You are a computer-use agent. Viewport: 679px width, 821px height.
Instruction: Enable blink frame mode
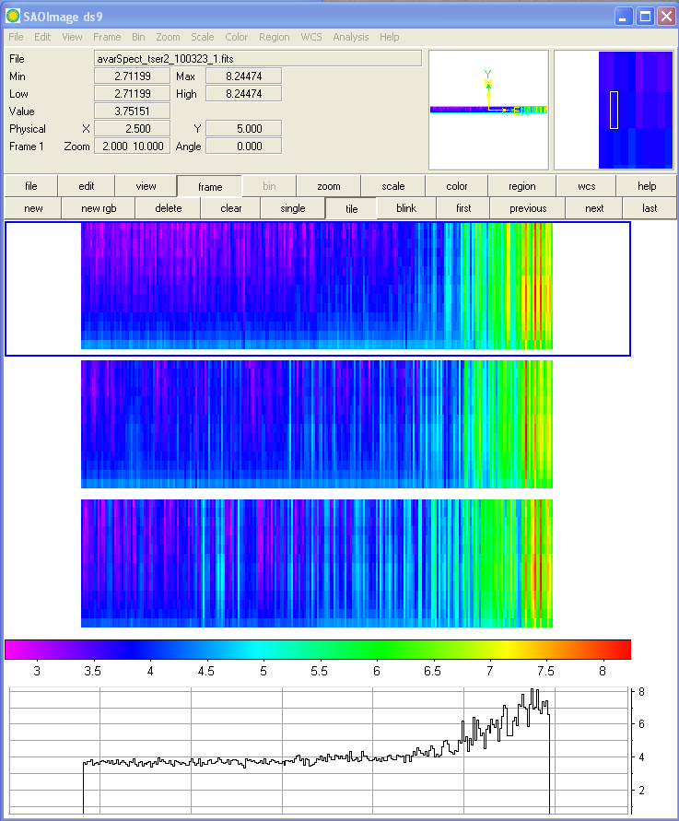coord(406,208)
